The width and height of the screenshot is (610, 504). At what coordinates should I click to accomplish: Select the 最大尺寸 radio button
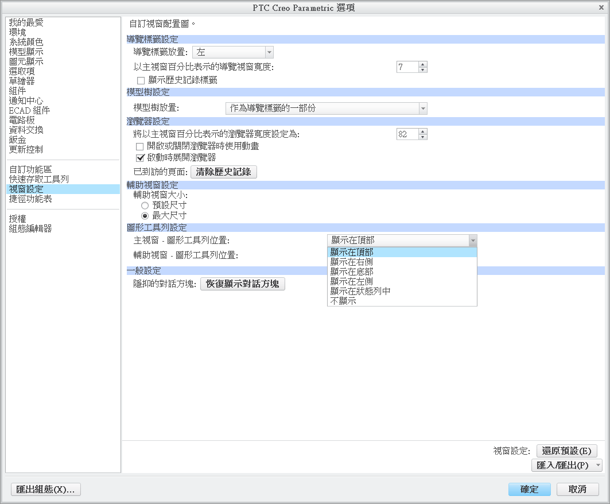click(x=145, y=215)
